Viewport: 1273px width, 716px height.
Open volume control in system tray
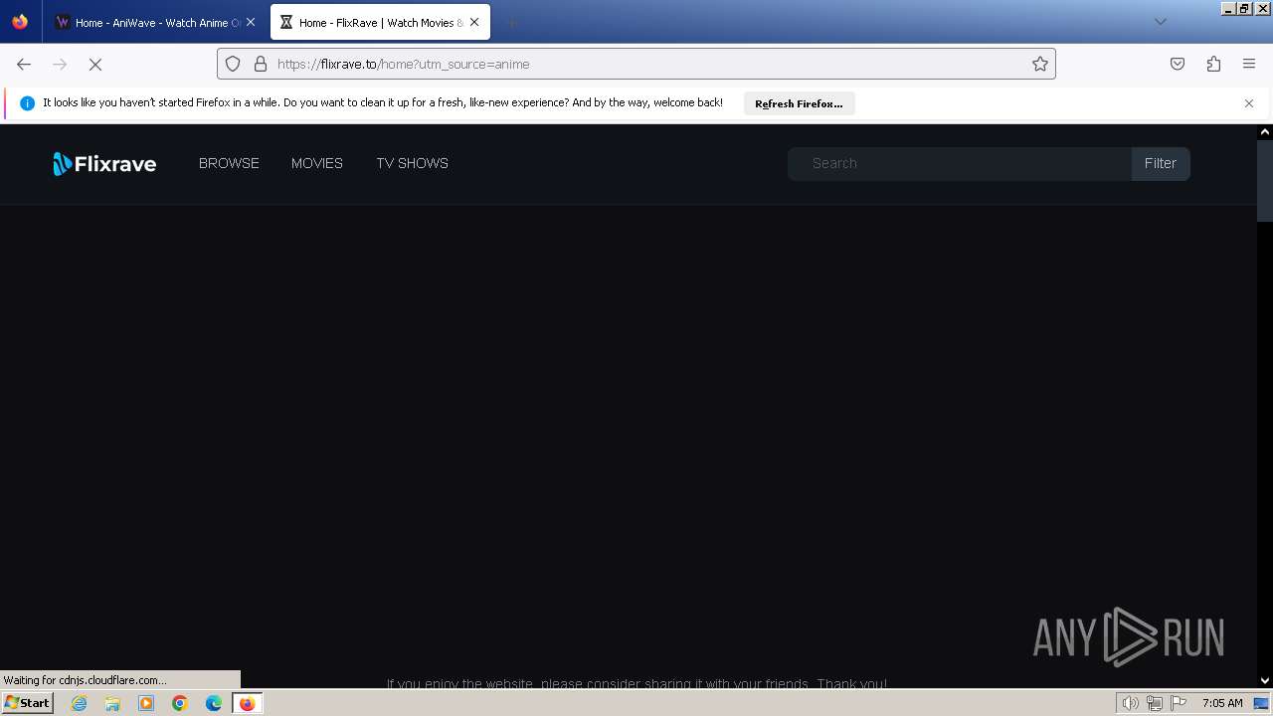coord(1130,703)
